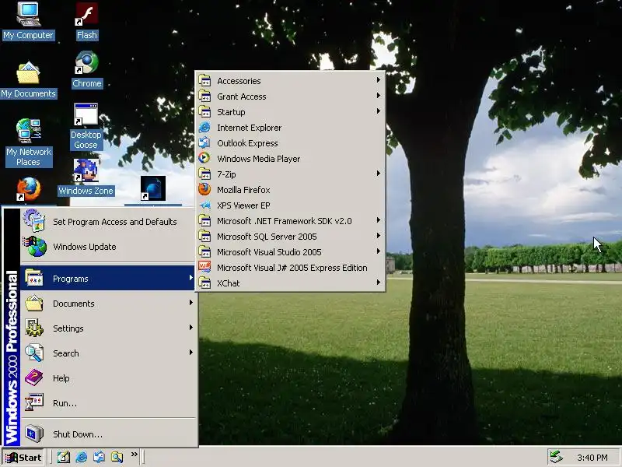
Task: Click the Outlook Express menu icon
Action: [x=204, y=143]
